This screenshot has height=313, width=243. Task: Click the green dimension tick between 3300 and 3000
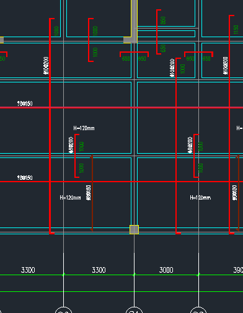point(134,275)
